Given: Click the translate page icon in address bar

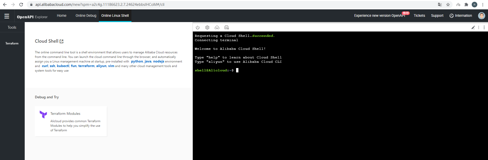Looking at the screenshot, I should 440,5.
